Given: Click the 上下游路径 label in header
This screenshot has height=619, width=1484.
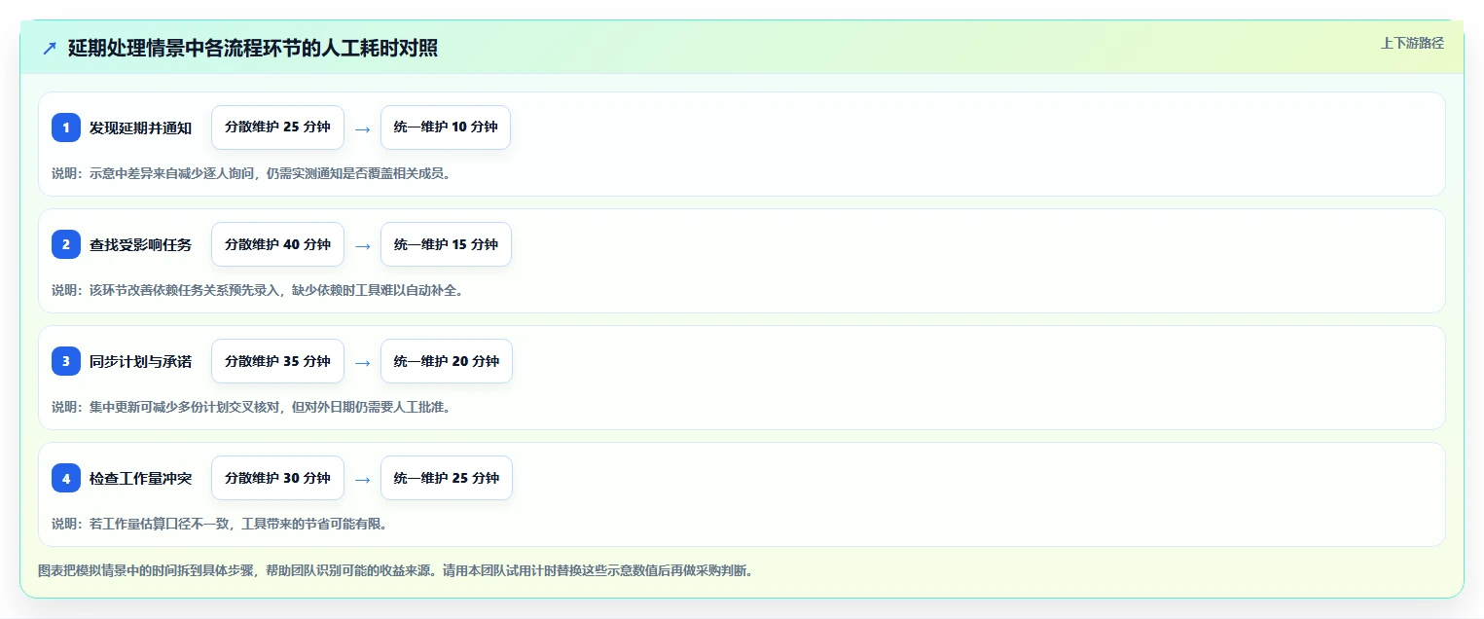Looking at the screenshot, I should (x=1412, y=43).
